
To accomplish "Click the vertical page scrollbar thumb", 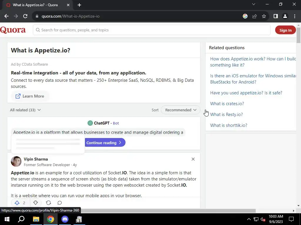I will tap(298, 35).
